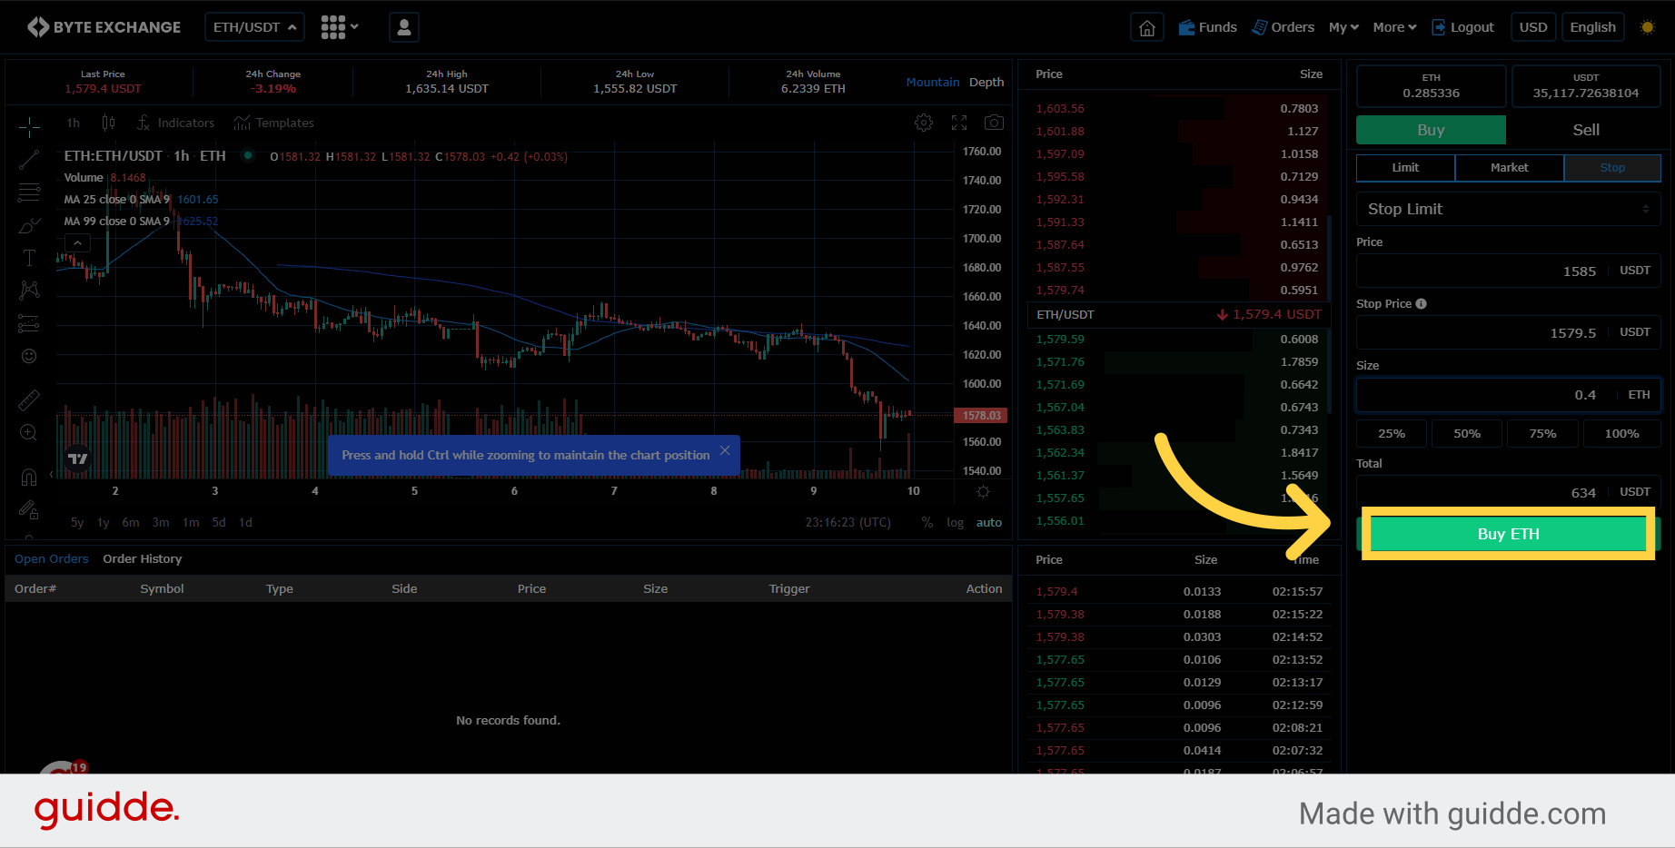Open the Indicators menu

coord(175,123)
